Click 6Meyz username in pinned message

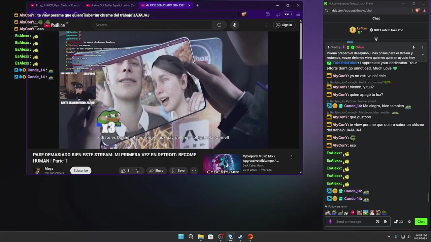coord(360,47)
